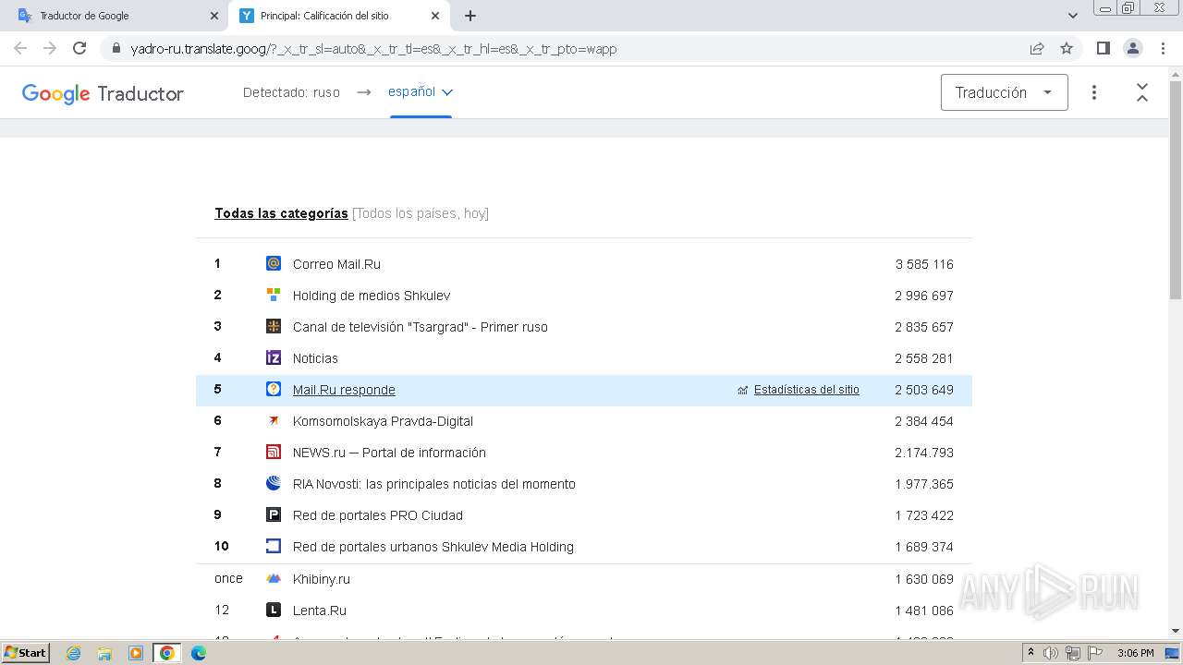Open the RIA Novosti news entry
Screen dimensions: 1183x665
point(434,484)
